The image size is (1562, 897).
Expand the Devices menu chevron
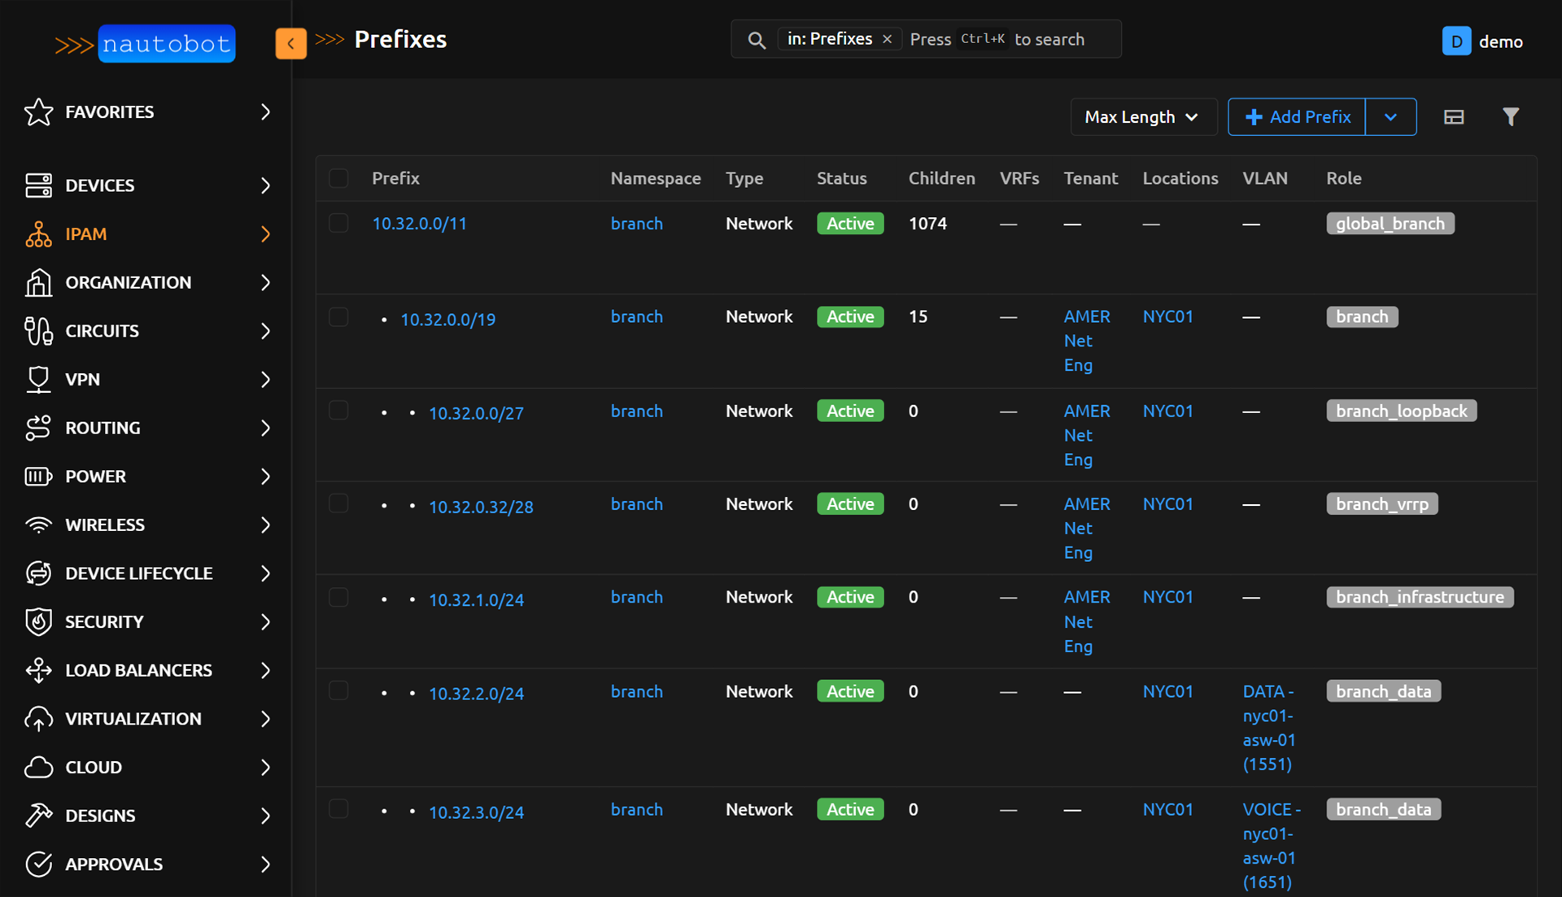(x=265, y=185)
